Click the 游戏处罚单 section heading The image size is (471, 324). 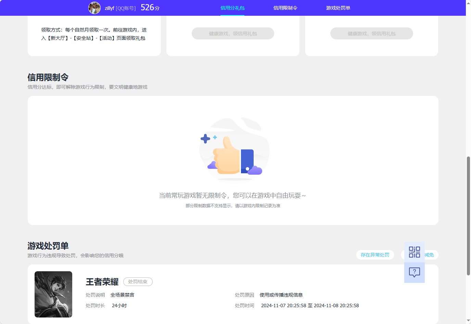(x=48, y=246)
